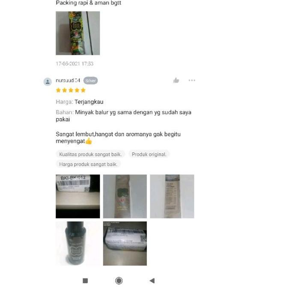This screenshot has height=287, width=287.
Task: Open the nursuud reviewer username
Action: tap(68, 81)
